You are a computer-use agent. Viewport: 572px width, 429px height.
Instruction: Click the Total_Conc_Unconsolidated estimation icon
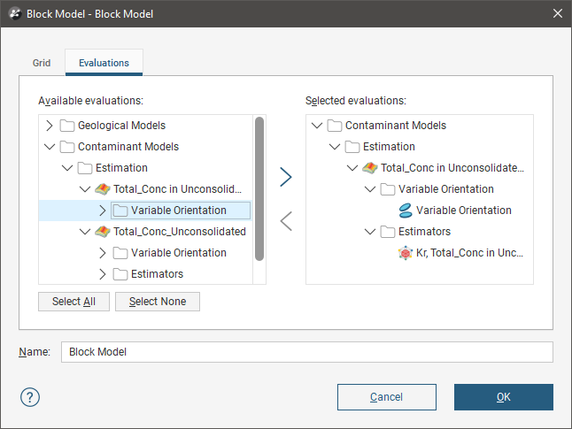pyautogui.click(x=103, y=232)
